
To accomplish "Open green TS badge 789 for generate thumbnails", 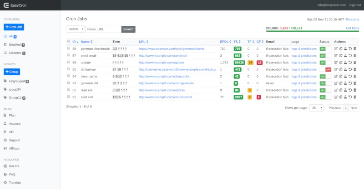I will [238, 49].
